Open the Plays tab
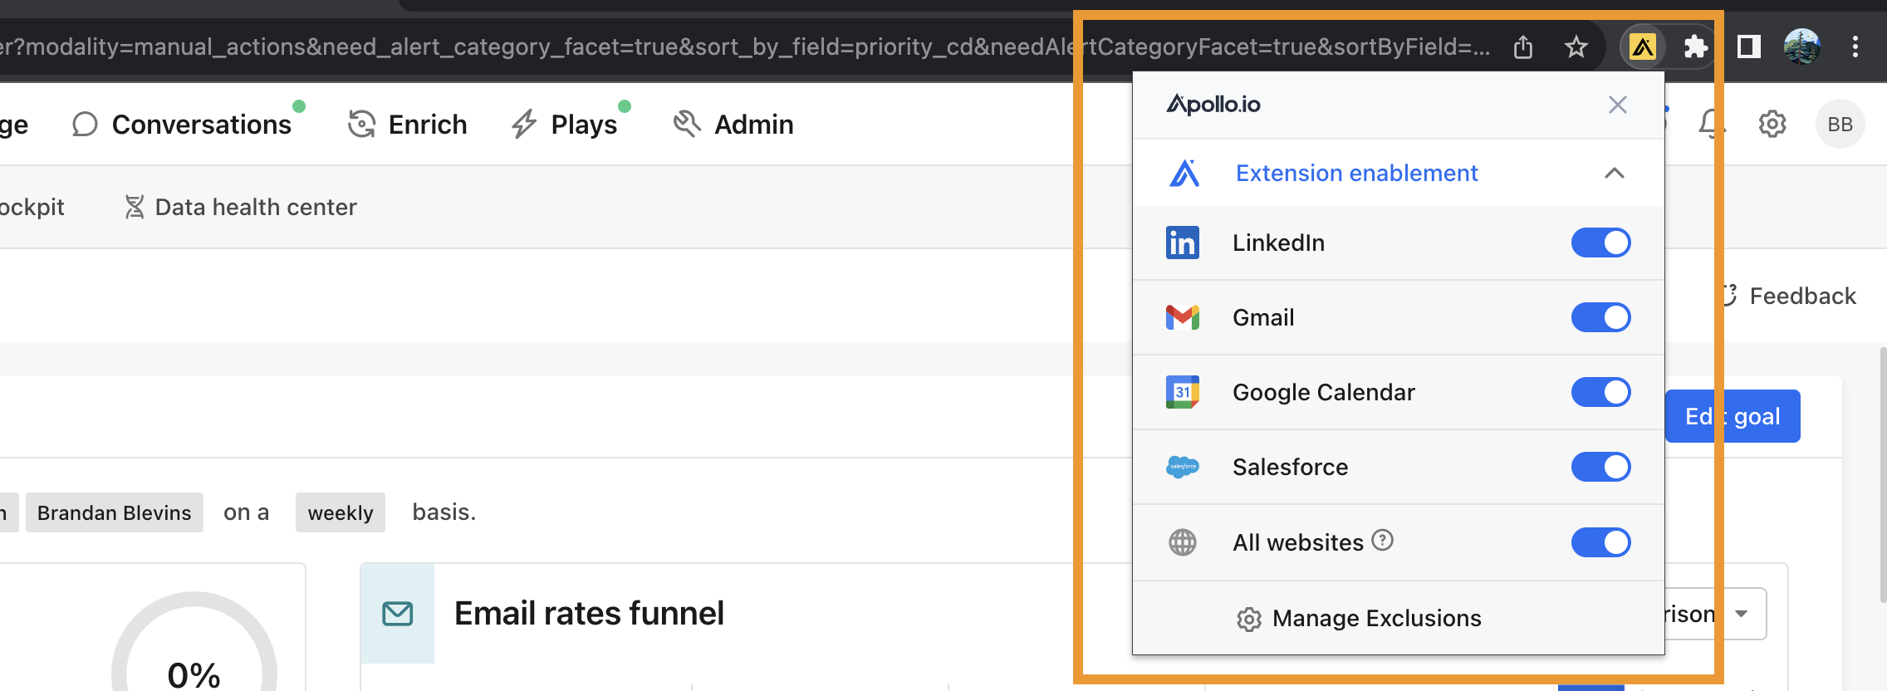Screen dimensions: 1887x691 point(571,125)
